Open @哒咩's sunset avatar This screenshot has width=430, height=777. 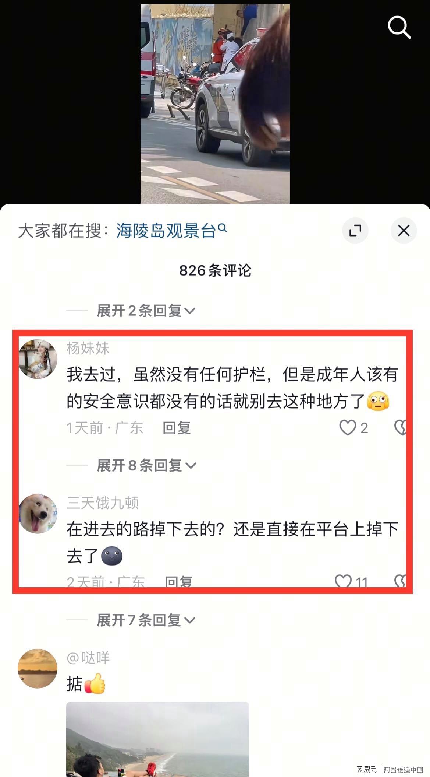pyautogui.click(x=38, y=668)
